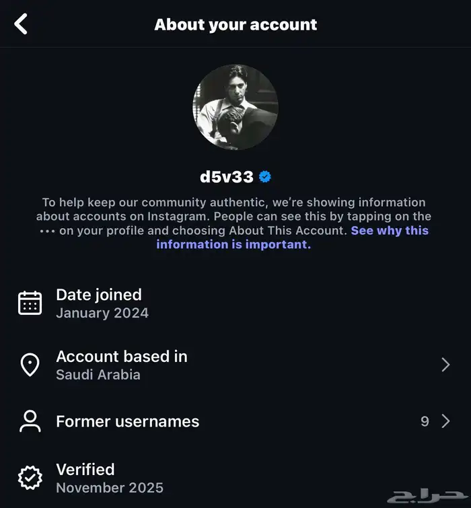Tap the back arrow icon
This screenshot has height=508, width=471.
(22, 25)
